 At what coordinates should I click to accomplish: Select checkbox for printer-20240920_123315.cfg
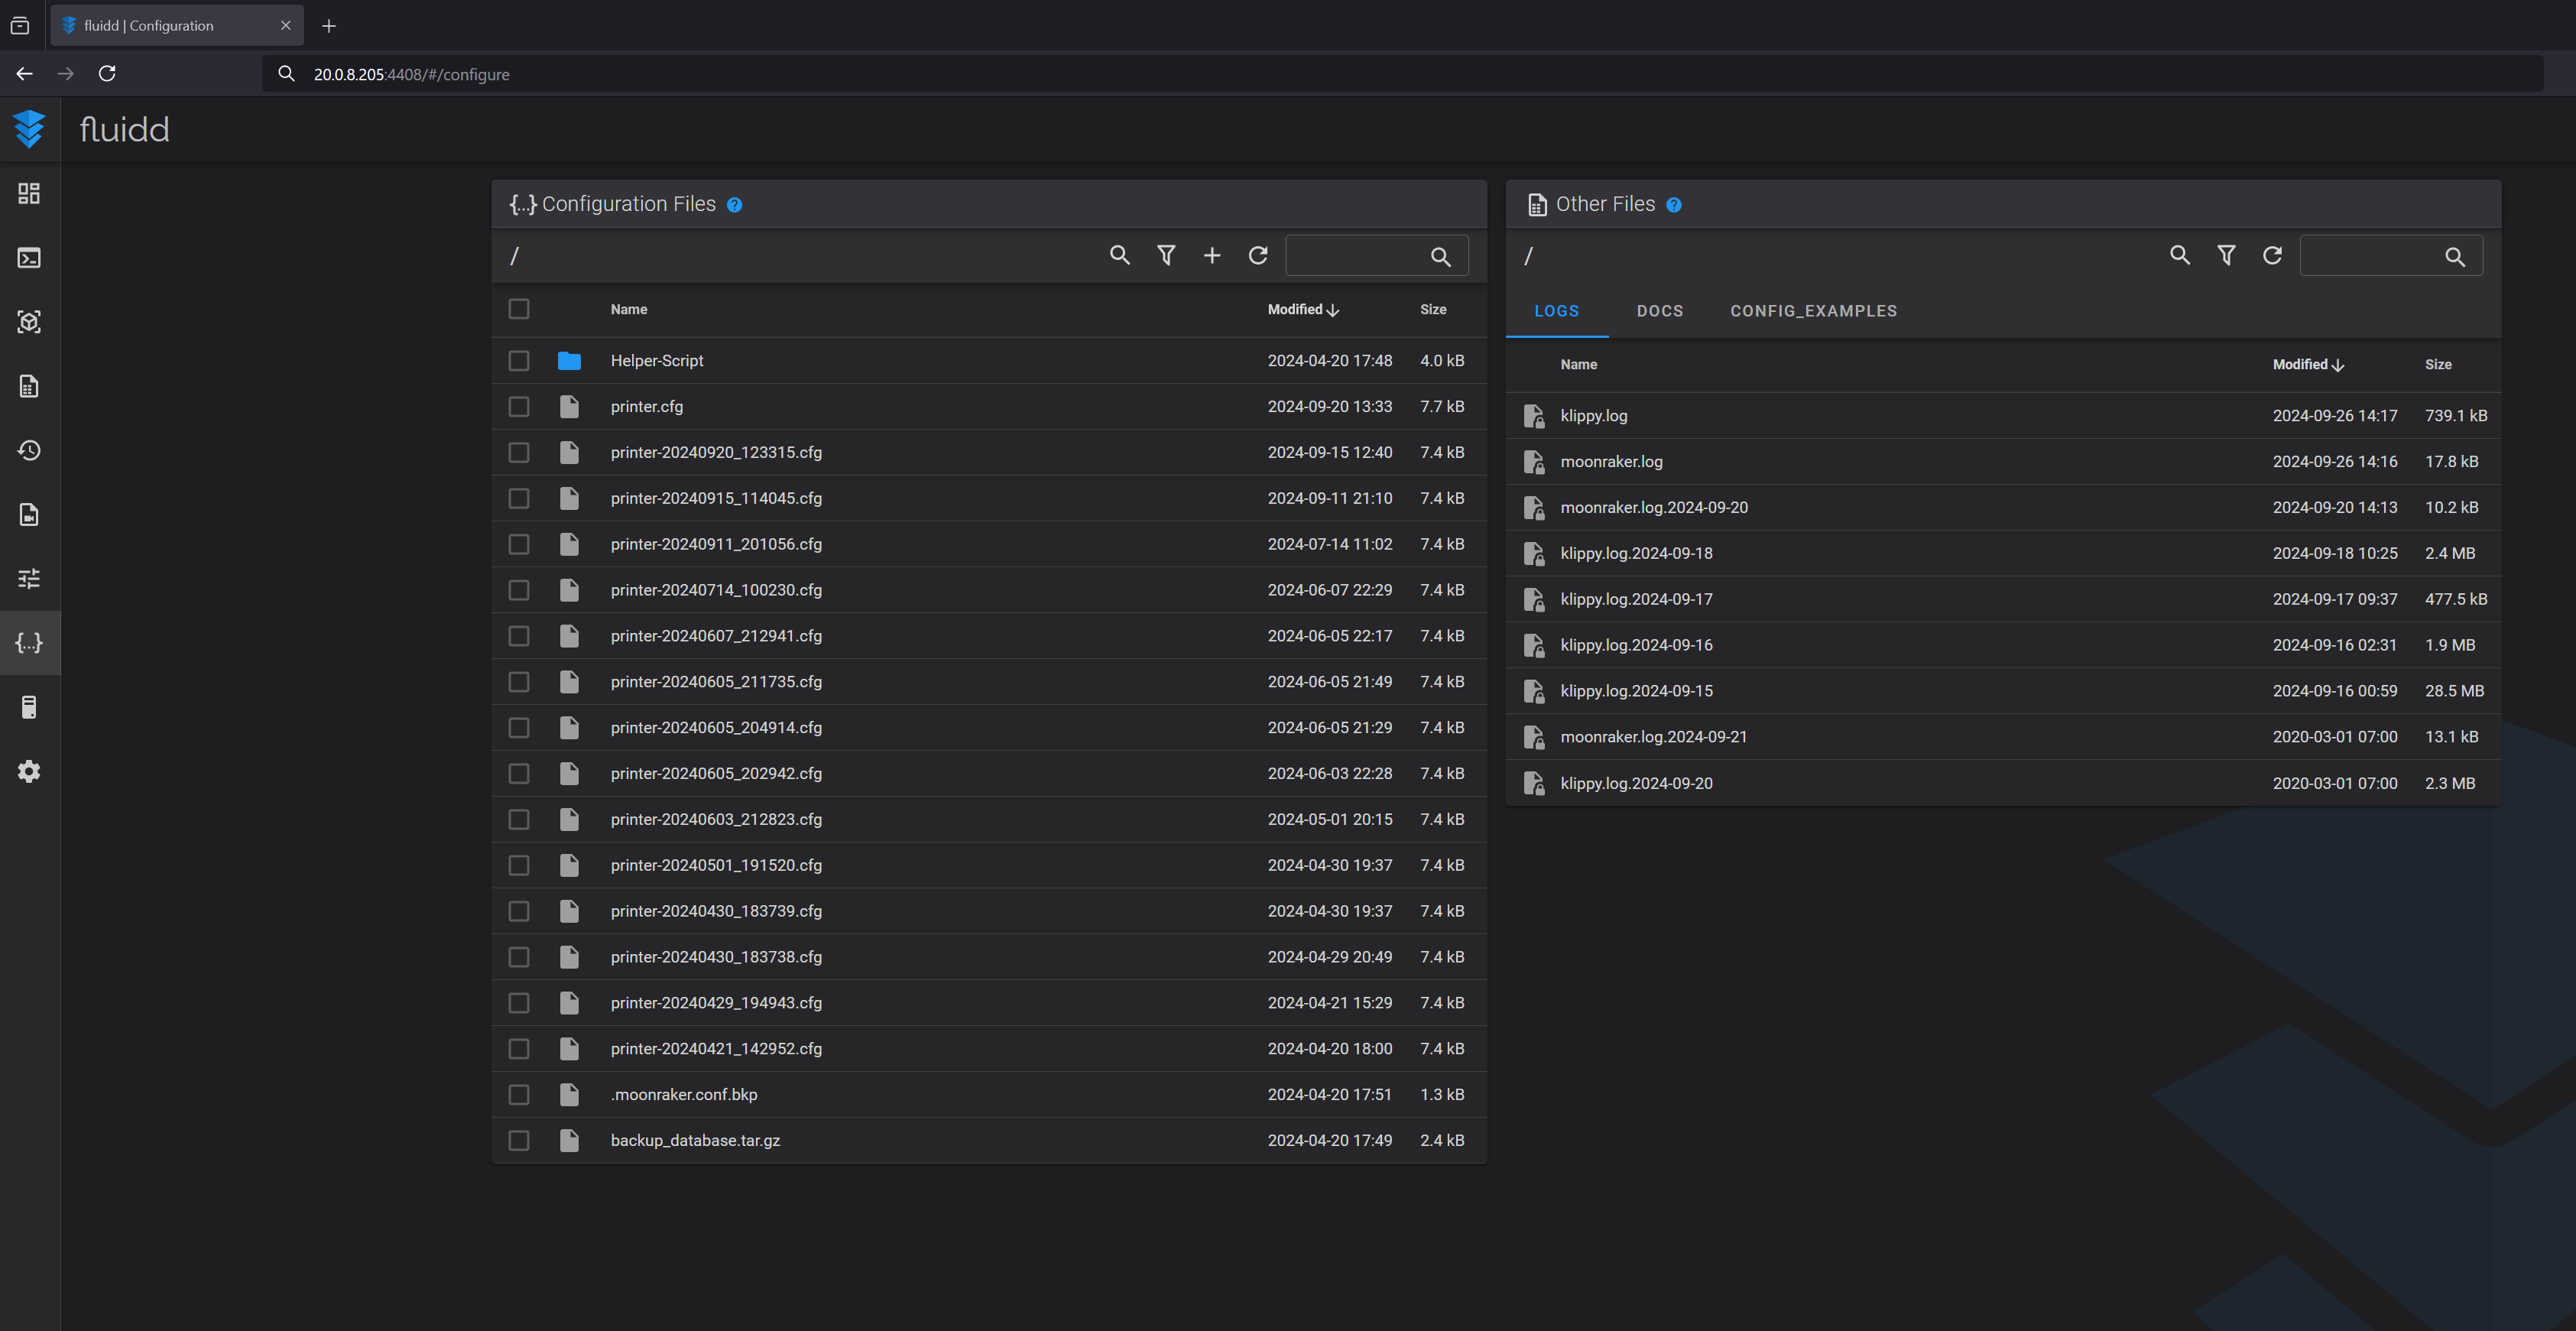point(519,453)
